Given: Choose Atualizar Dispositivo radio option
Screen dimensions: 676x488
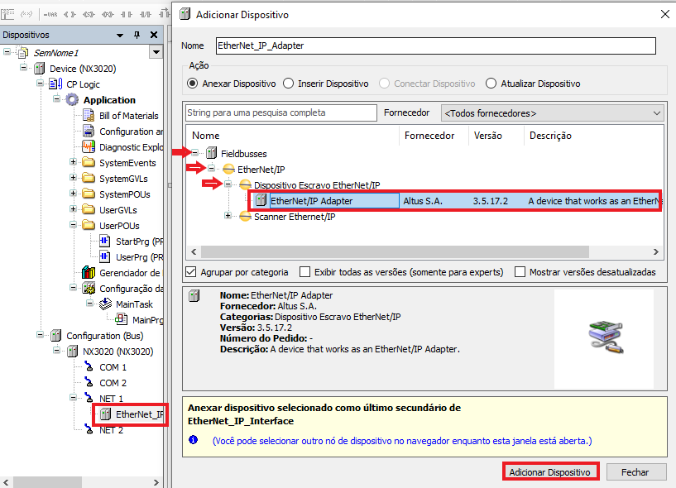Looking at the screenshot, I should point(491,84).
